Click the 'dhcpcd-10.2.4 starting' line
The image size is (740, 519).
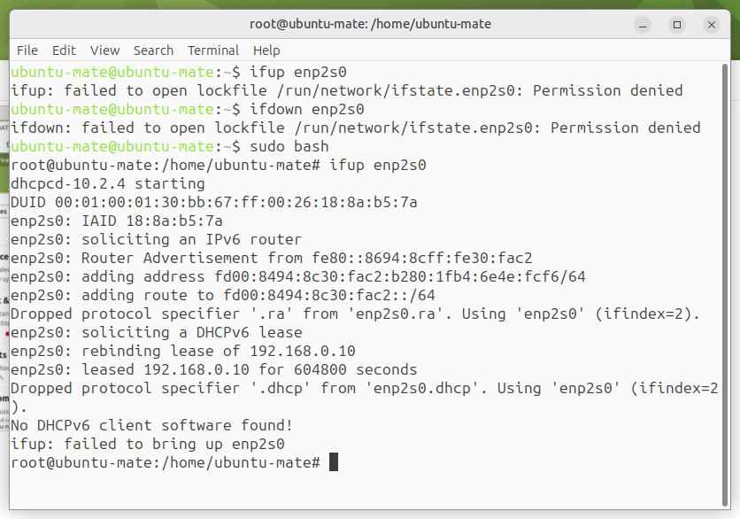(108, 183)
